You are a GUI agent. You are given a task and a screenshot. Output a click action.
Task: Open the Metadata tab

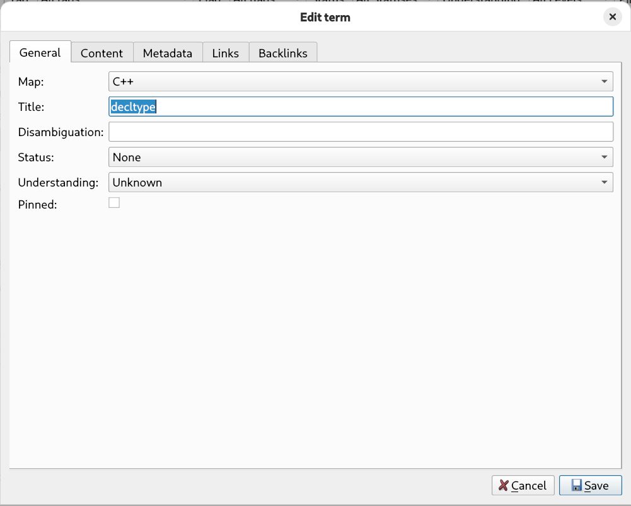[x=168, y=53]
